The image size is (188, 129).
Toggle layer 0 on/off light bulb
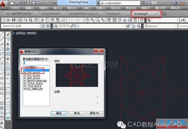click(61, 26)
